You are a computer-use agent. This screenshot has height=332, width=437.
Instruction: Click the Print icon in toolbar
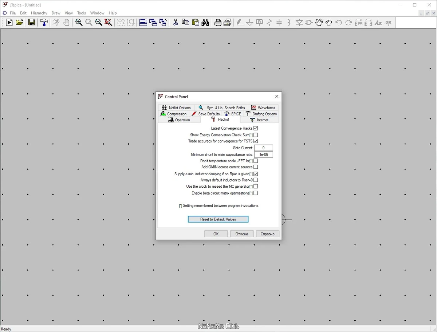click(x=218, y=22)
